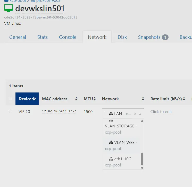
Task: Click the green VM monitor status icon
Action: tap(9, 8)
